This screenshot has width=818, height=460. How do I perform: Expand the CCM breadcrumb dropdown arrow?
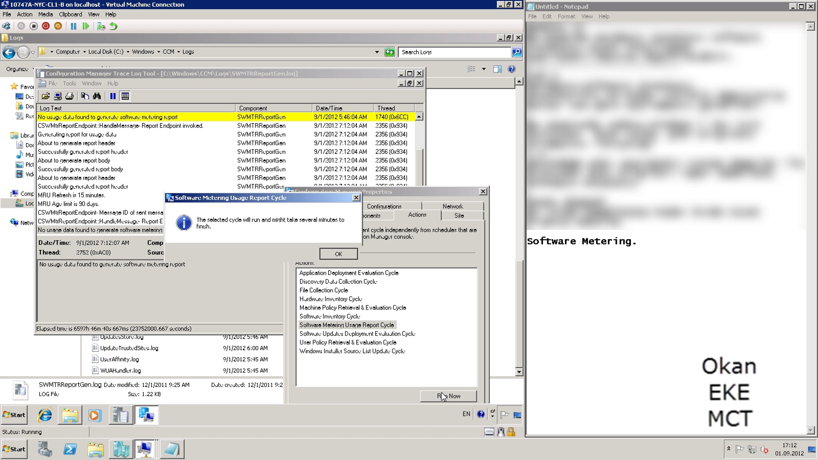point(178,52)
